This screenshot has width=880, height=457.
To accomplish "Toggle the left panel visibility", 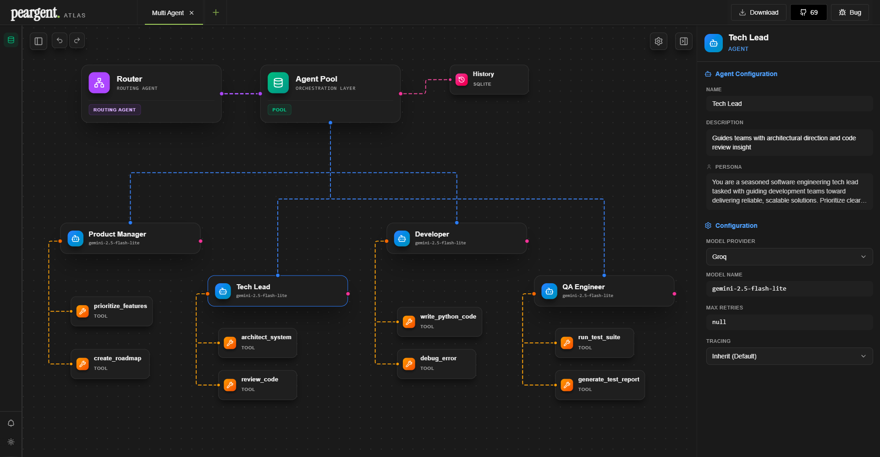I will (x=38, y=41).
